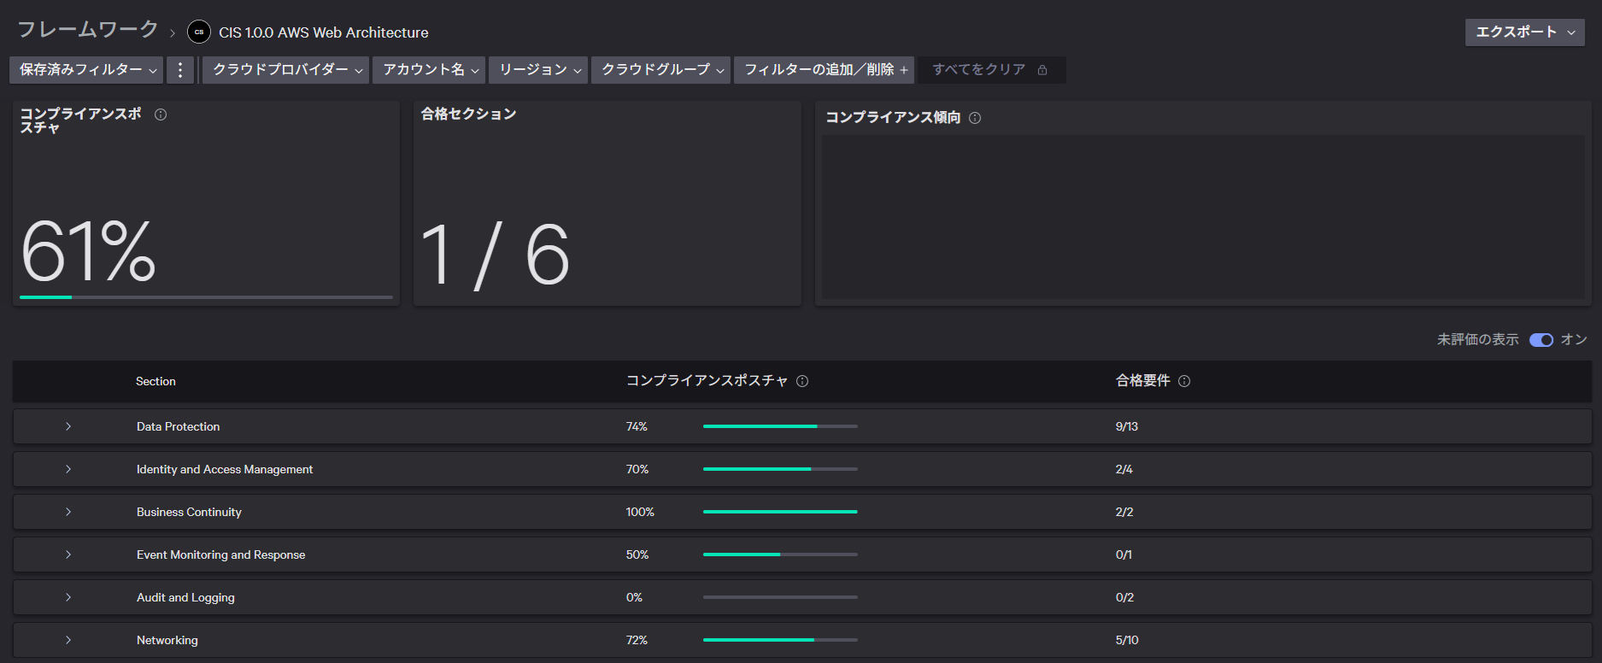
Task: Open the 保存済みフィルター dropdown
Action: [87, 70]
